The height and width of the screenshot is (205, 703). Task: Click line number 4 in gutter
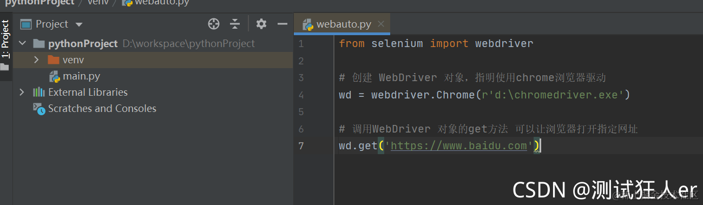point(301,95)
